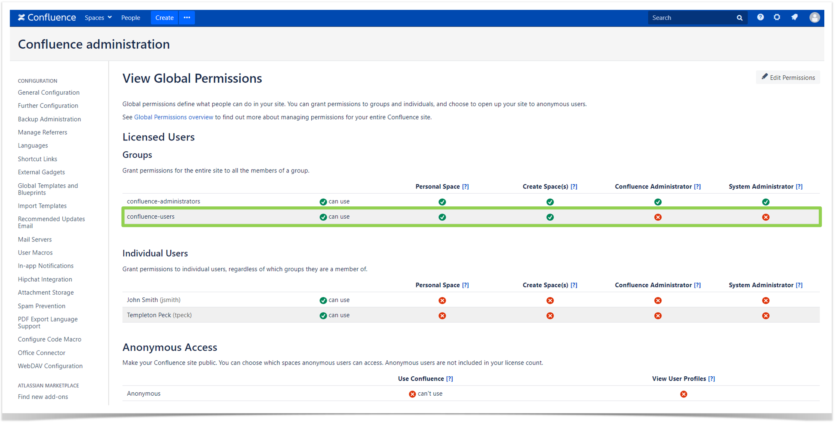Click Individual Users Personal Space help [?]

click(x=465, y=285)
